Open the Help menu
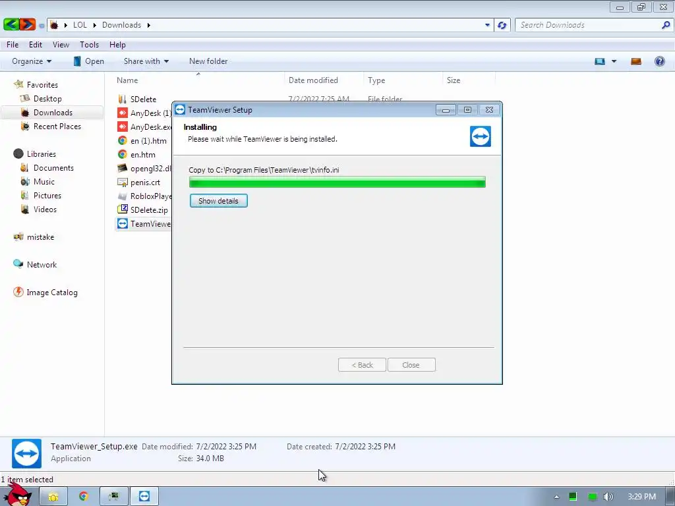The height and width of the screenshot is (506, 675). pos(117,44)
